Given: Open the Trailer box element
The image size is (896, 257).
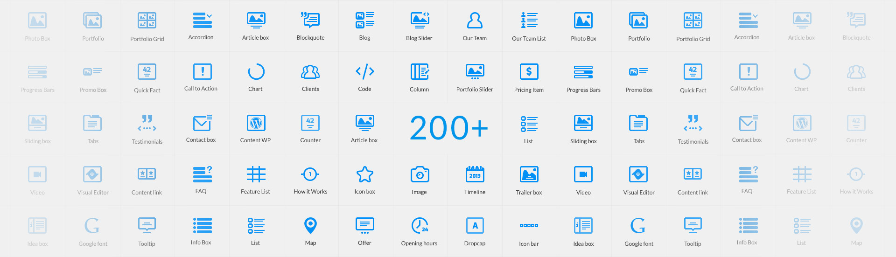Looking at the screenshot, I should pos(529,174).
